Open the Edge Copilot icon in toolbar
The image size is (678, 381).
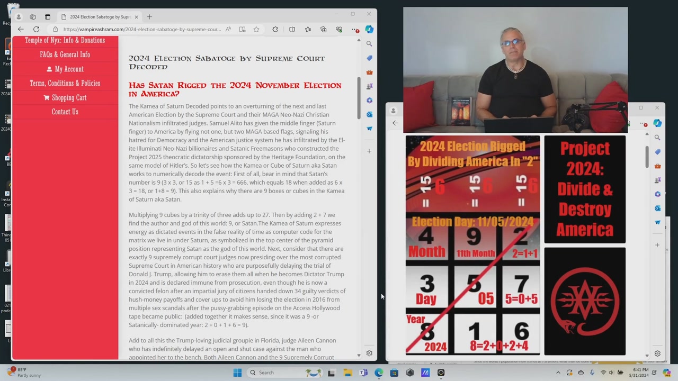[x=369, y=30]
